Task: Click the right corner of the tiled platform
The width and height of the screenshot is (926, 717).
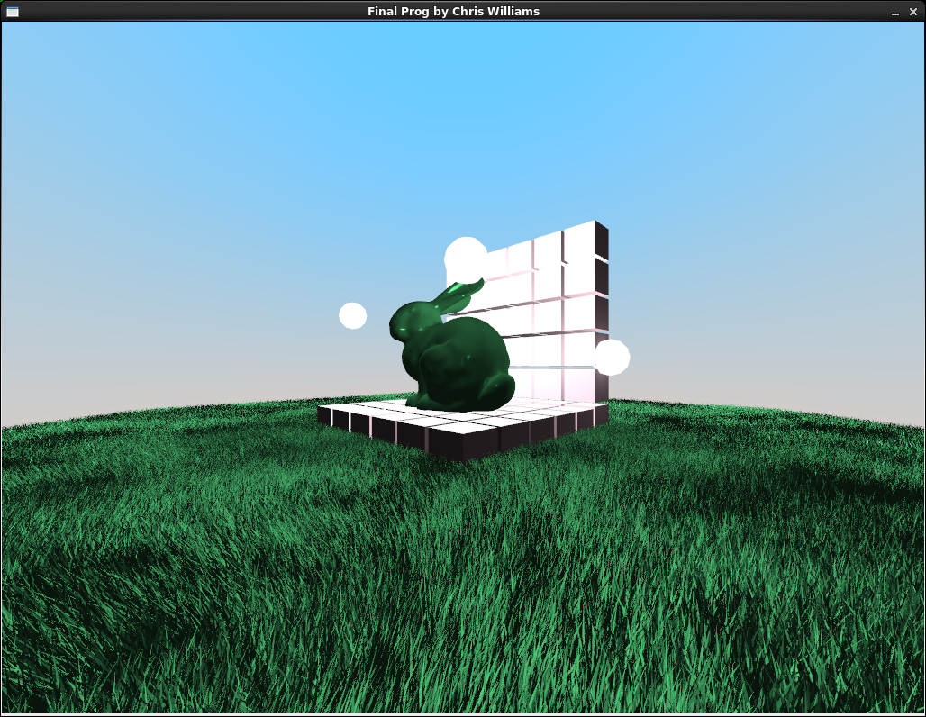Action: (x=601, y=413)
